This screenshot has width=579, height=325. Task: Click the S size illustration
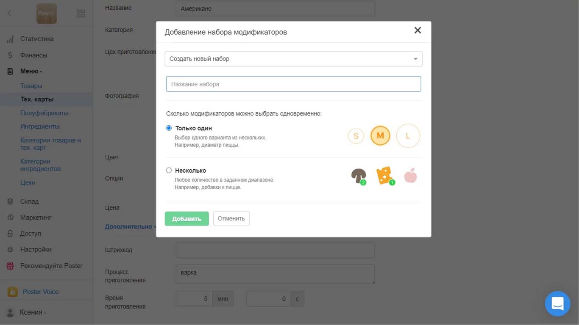tap(356, 136)
